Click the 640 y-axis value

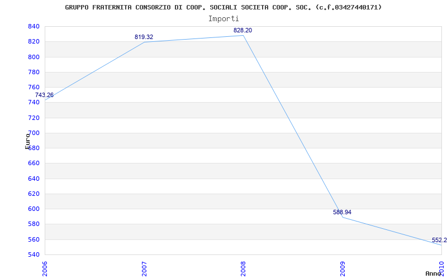click(x=34, y=179)
